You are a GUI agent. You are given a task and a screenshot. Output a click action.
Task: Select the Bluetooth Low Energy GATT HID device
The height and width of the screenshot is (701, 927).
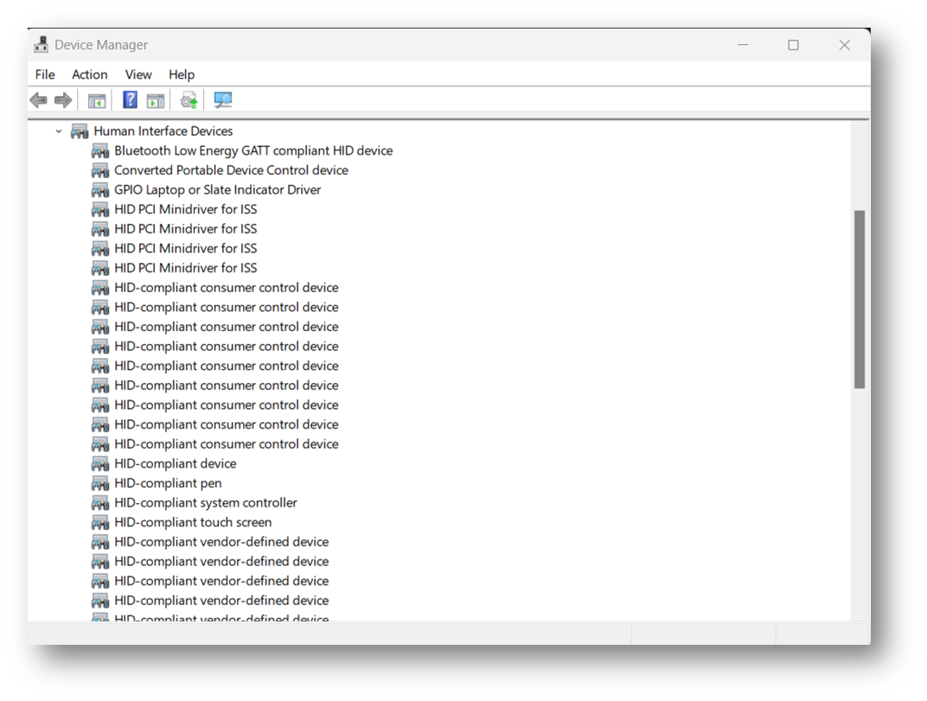click(253, 150)
